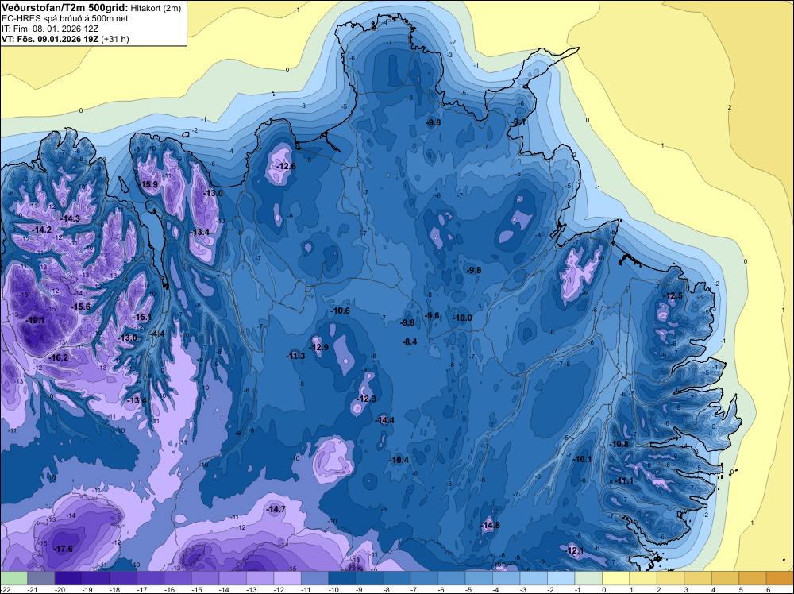Select the pale yellow swatch labeled 0

616,578
